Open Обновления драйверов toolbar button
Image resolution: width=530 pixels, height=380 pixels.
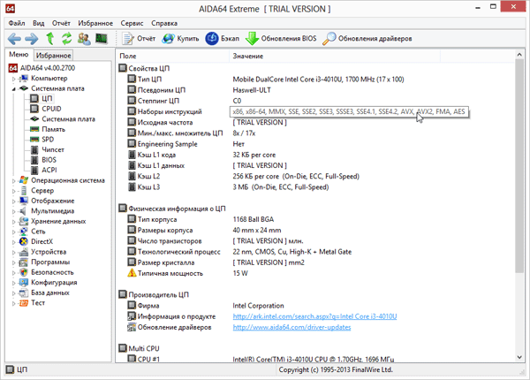pos(367,39)
